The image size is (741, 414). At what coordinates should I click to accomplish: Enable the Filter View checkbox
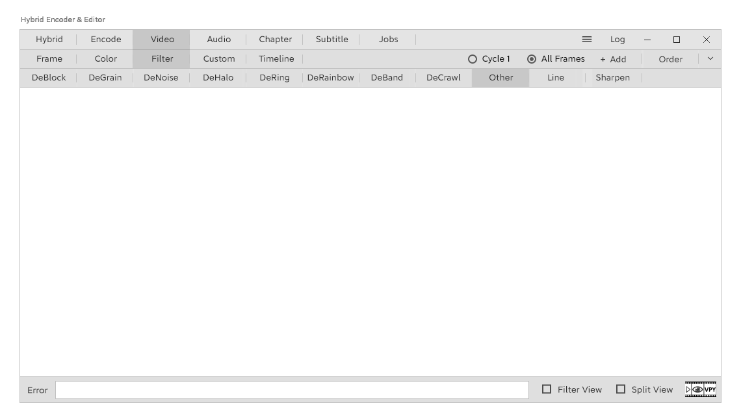pos(547,389)
